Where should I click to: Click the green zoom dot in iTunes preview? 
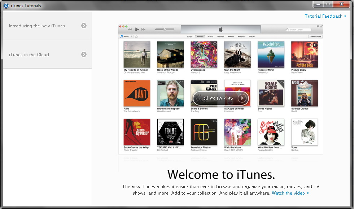(x=126, y=26)
